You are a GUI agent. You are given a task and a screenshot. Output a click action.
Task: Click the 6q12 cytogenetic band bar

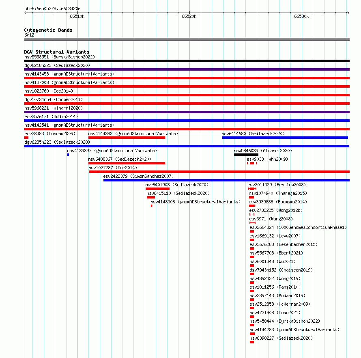click(187, 39)
